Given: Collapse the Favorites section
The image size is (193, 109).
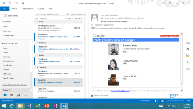Looking at the screenshot, I should [x=2, y=22].
